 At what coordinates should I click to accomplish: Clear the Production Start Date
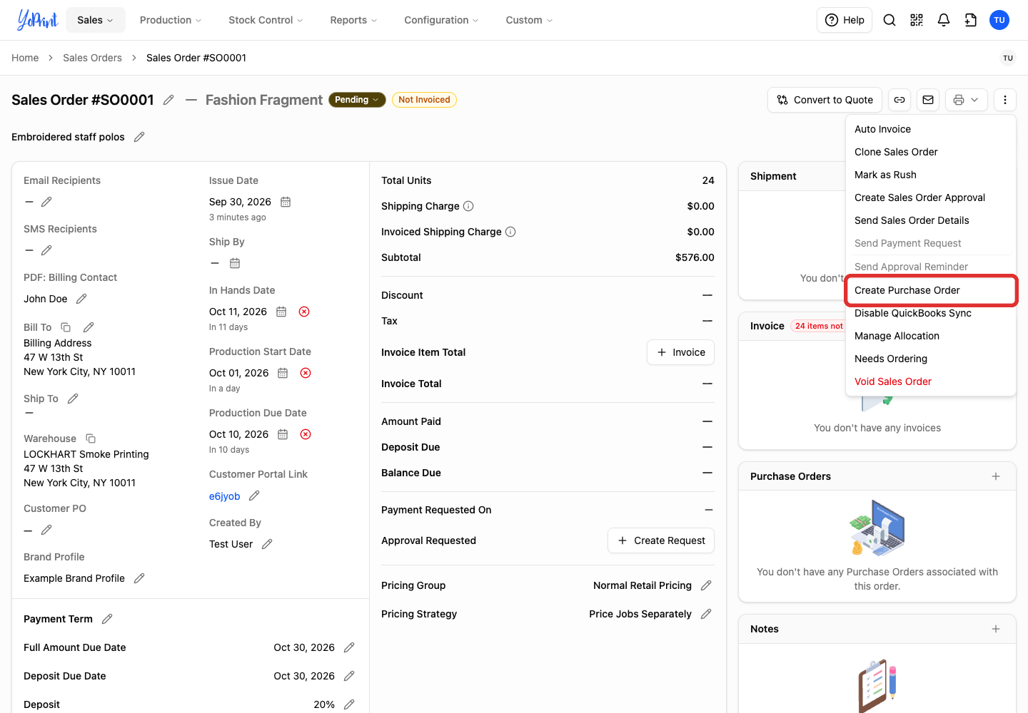306,373
